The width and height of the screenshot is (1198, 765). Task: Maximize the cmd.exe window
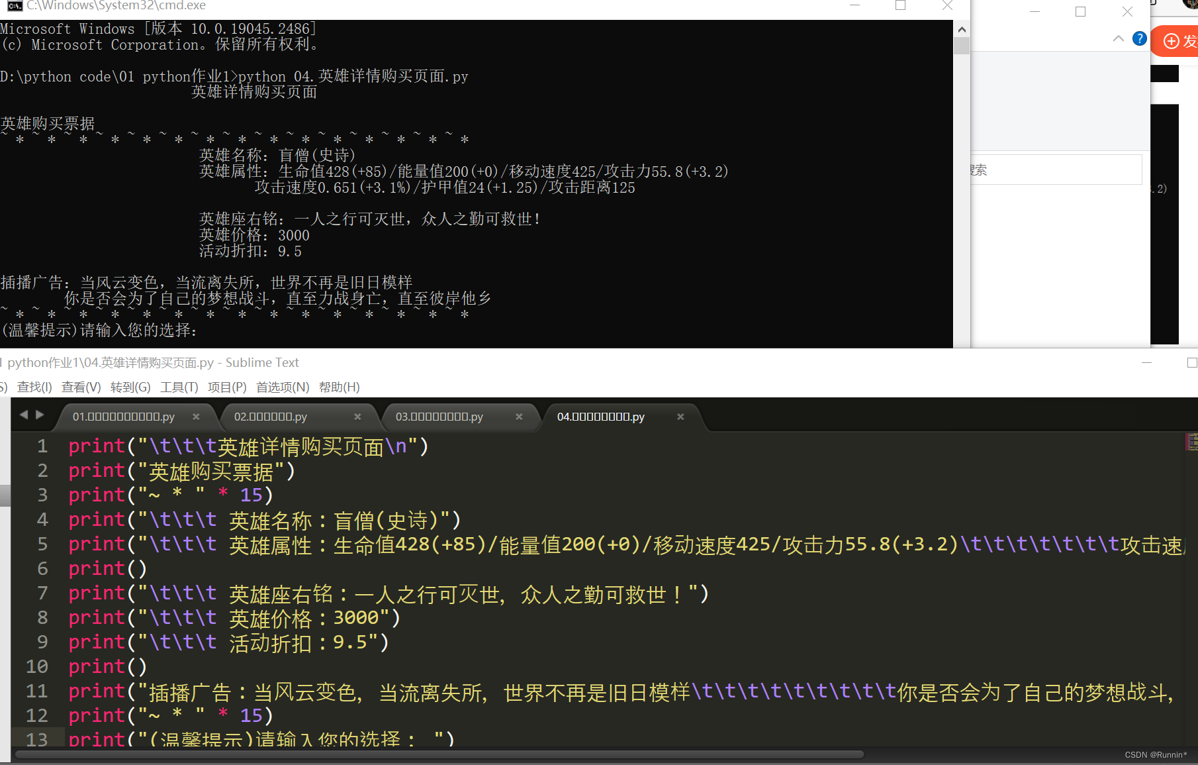900,5
